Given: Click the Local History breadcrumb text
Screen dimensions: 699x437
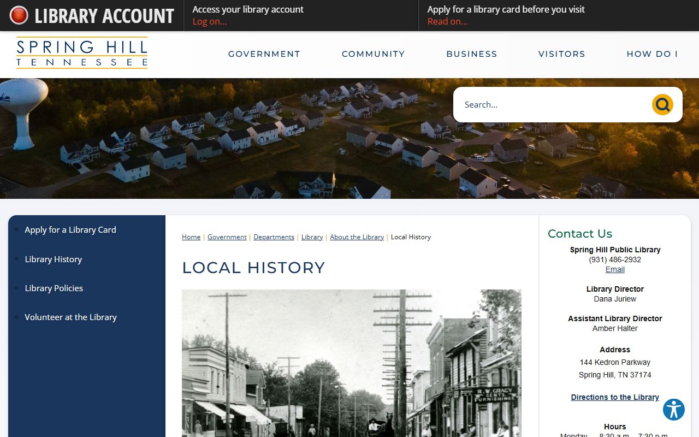Looking at the screenshot, I should [411, 237].
